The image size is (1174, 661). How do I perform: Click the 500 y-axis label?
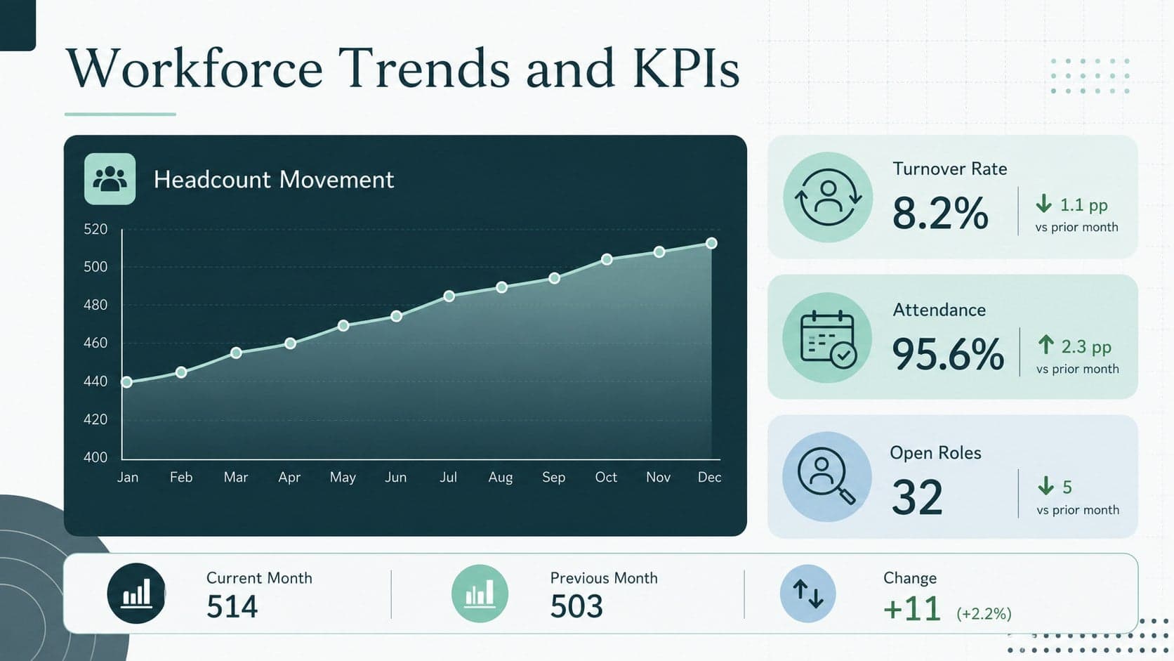point(95,267)
